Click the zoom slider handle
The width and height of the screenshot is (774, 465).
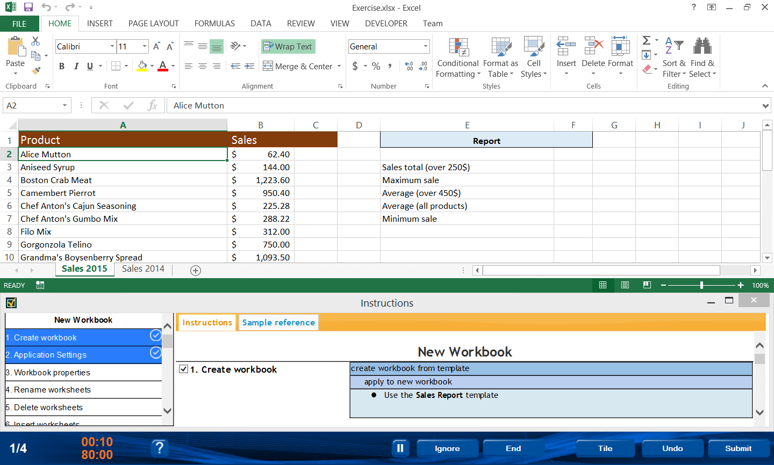tap(701, 285)
